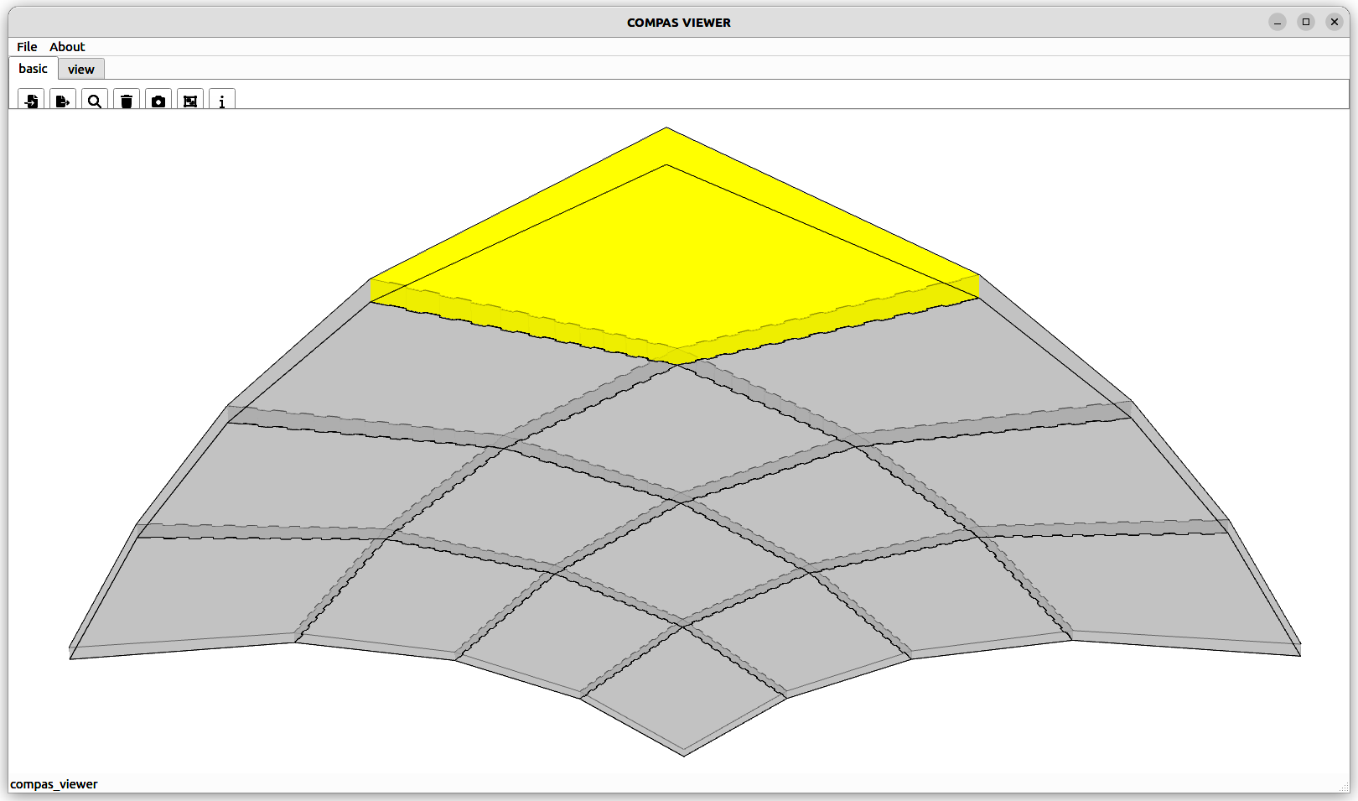
Task: Click the export file icon
Action: (x=63, y=101)
